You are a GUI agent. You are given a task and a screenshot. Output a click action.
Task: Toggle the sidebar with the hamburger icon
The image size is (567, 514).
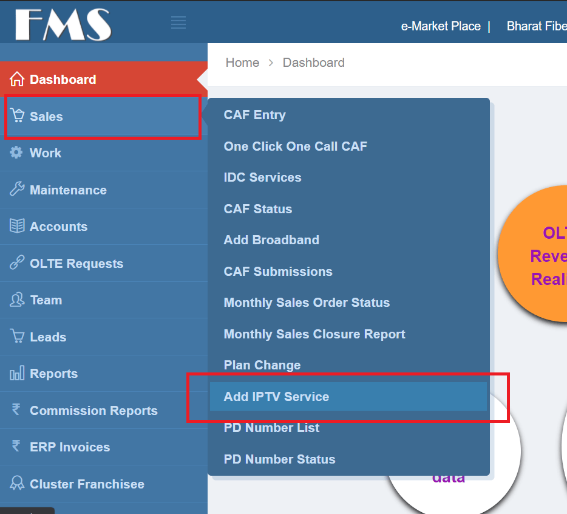tap(178, 22)
